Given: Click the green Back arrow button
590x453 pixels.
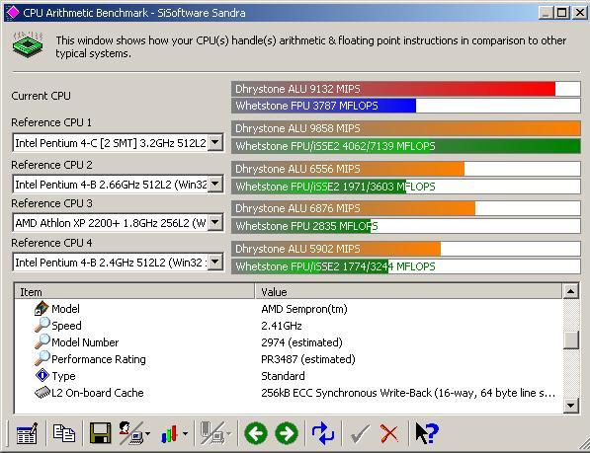Looking at the screenshot, I should [x=256, y=433].
